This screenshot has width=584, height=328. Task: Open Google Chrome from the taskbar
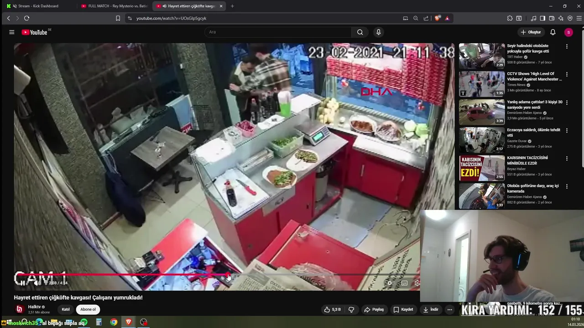tap(114, 322)
